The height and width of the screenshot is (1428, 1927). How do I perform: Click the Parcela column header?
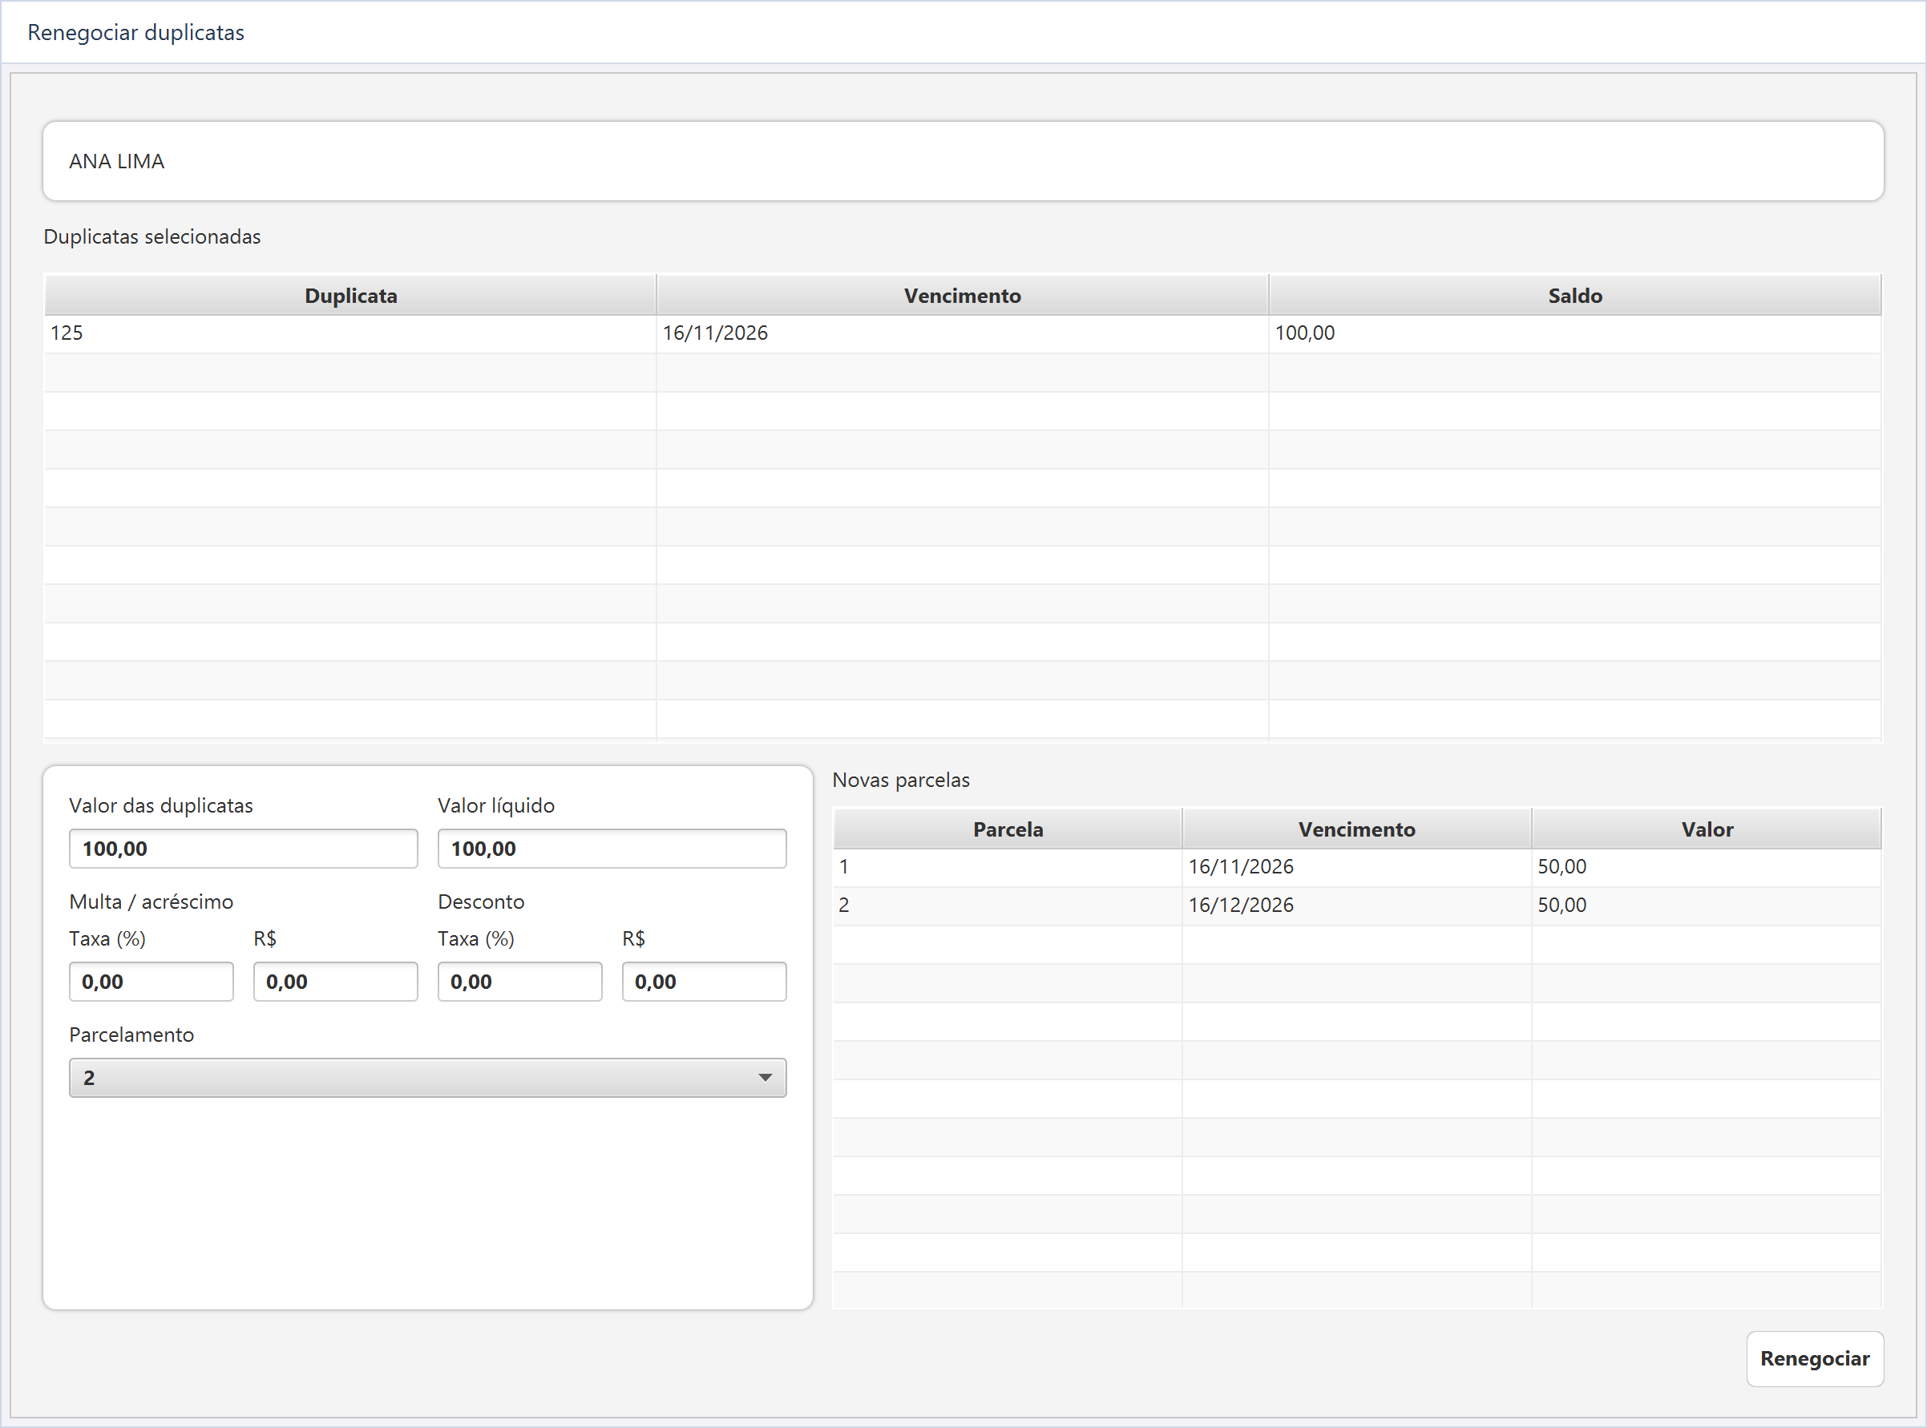1007,829
